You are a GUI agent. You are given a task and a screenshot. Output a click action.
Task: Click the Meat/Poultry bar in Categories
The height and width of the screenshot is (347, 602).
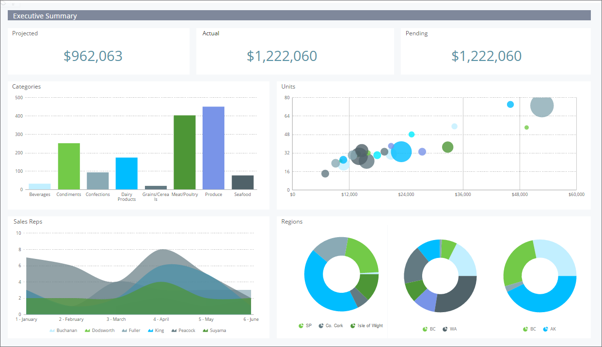coord(185,152)
